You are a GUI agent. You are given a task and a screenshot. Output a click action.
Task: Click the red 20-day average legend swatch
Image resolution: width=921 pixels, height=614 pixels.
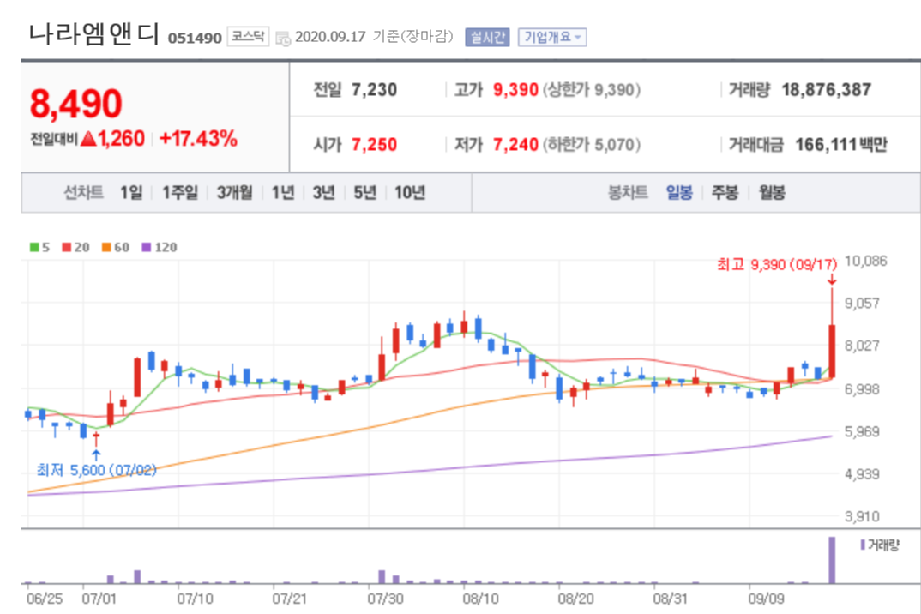tap(66, 247)
